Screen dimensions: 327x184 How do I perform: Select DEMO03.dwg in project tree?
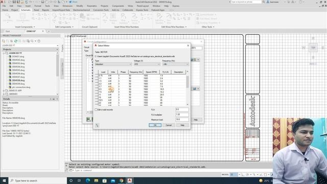coord(18,63)
